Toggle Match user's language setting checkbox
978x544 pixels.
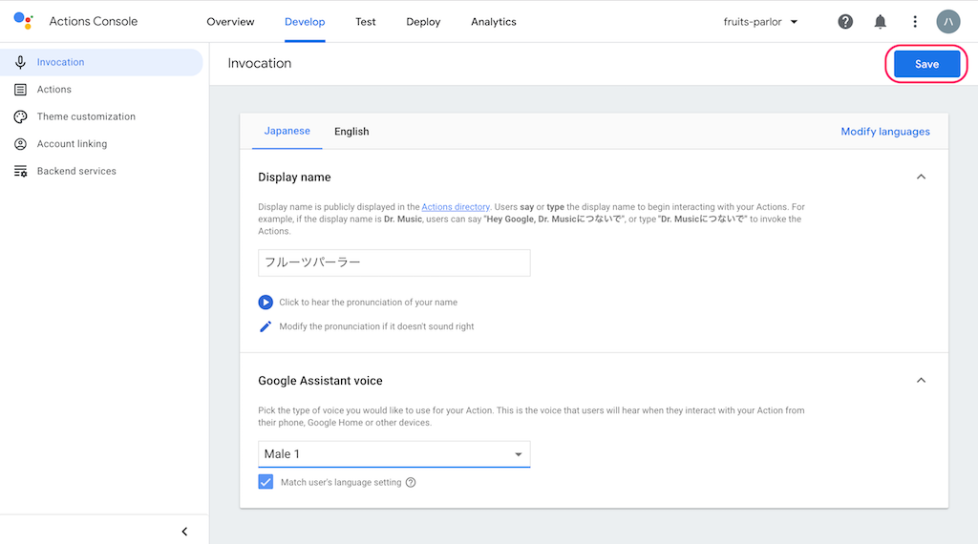point(266,482)
